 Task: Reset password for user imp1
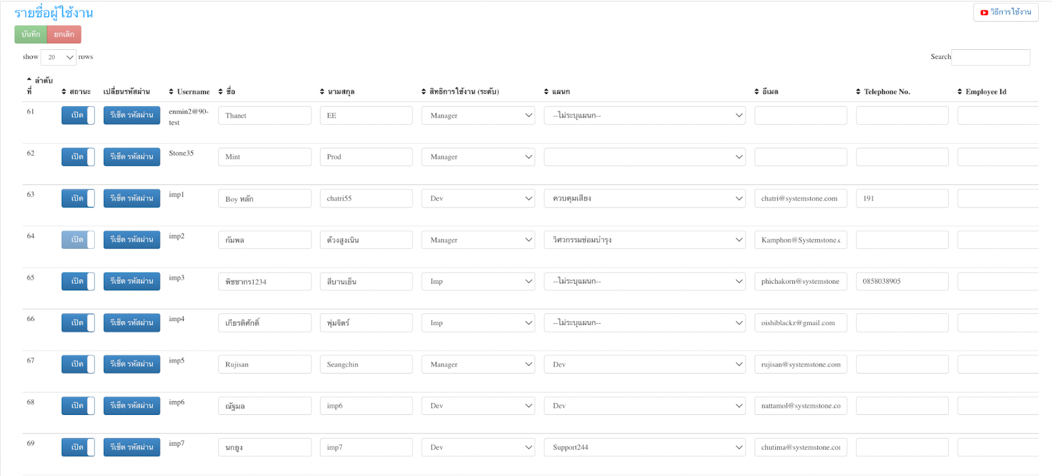click(131, 198)
